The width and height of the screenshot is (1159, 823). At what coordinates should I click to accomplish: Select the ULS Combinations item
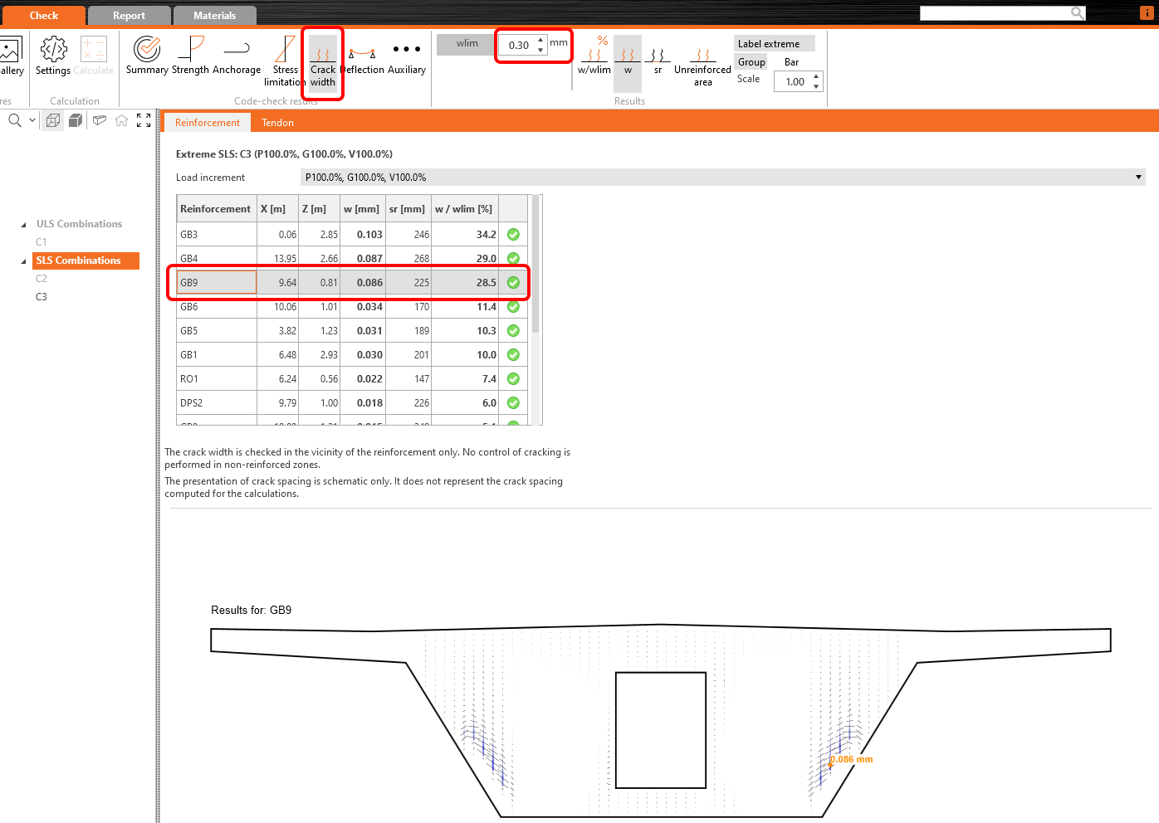coord(79,224)
